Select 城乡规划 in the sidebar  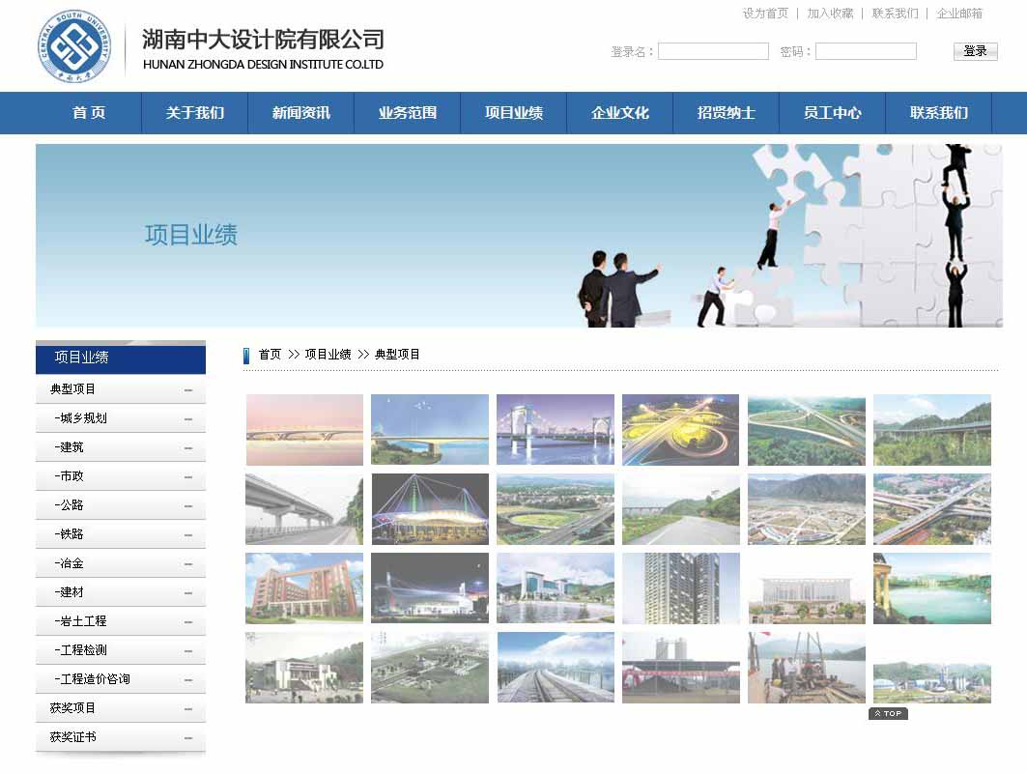(x=83, y=418)
